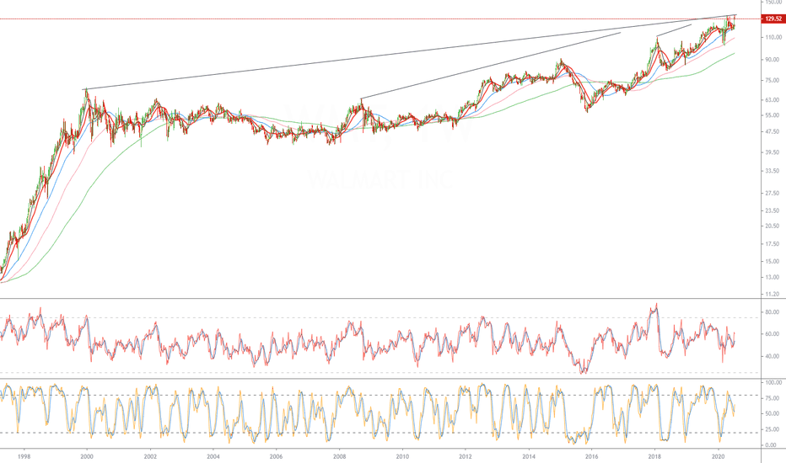The width and height of the screenshot is (786, 463).
Task: Select the 2000 label on the time axis
Action: click(x=87, y=456)
